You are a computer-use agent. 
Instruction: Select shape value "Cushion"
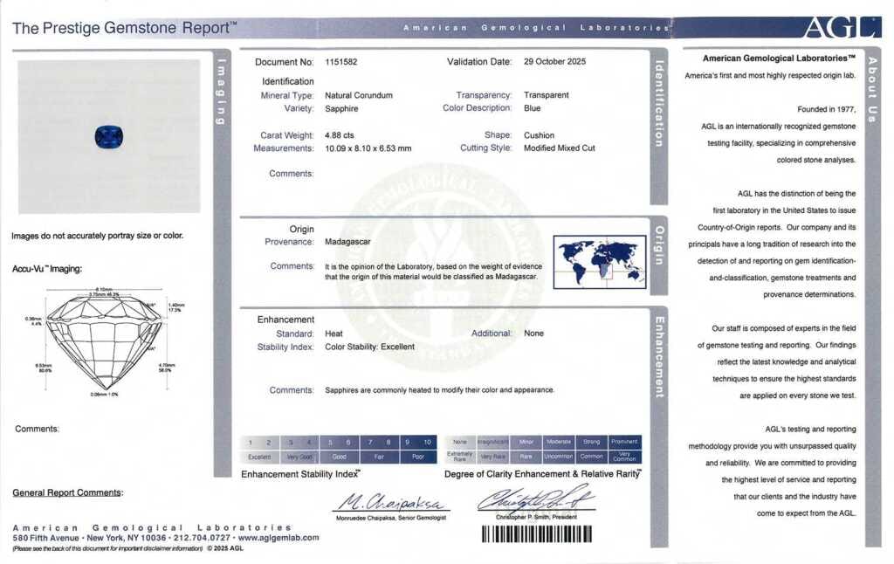tap(539, 135)
